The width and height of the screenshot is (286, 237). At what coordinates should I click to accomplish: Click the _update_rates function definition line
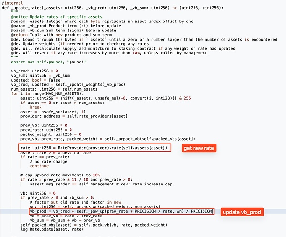(112, 8)
